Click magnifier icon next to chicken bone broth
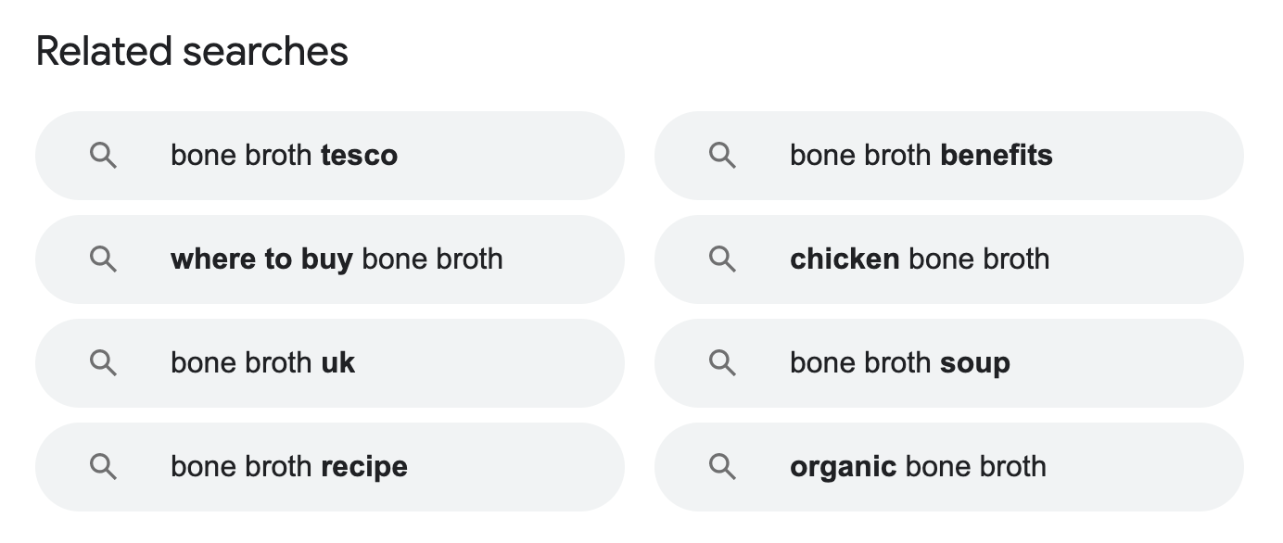This screenshot has height=543, width=1283. click(x=722, y=259)
